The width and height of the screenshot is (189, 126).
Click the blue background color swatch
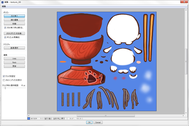(29, 118)
